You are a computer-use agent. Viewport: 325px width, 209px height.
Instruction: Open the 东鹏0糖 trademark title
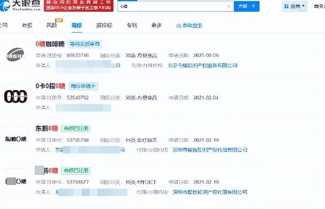click(47, 128)
